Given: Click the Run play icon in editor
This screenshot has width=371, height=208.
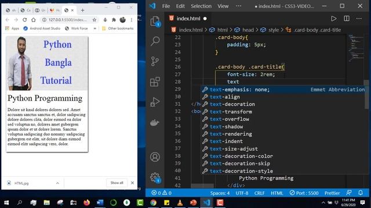Looking at the screenshot, I should tap(334, 18).
